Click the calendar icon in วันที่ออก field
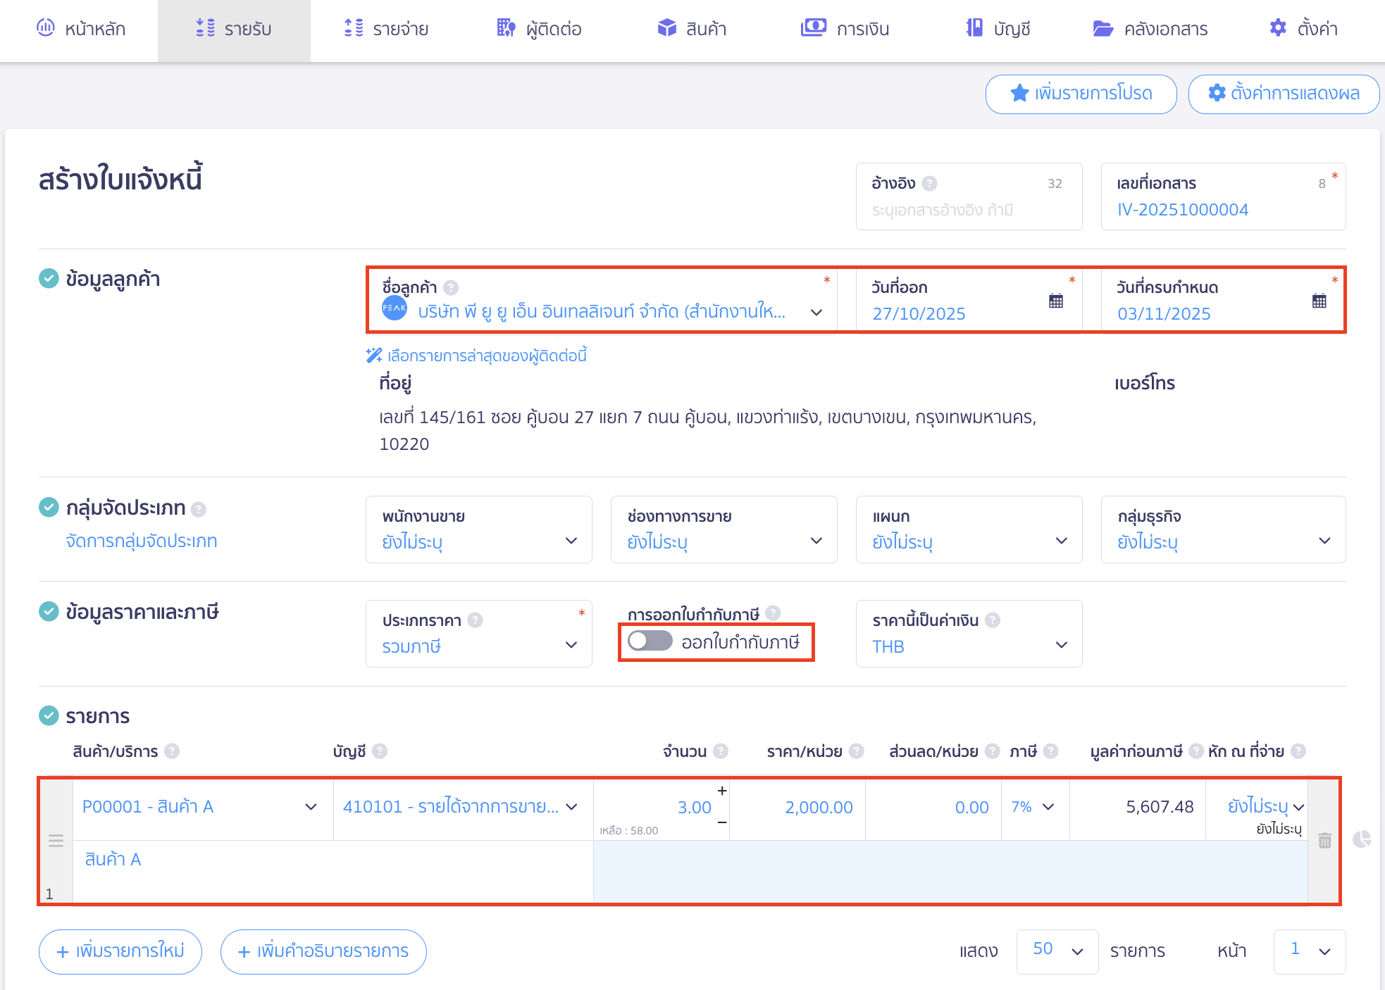Viewport: 1385px width, 990px height. point(1055,301)
